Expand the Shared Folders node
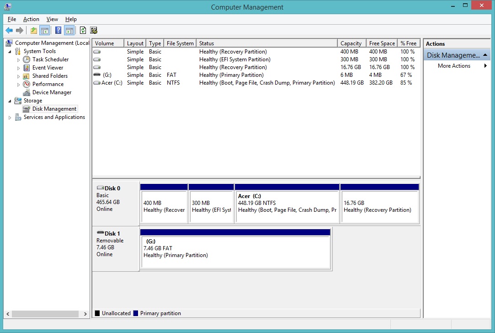 [x=18, y=76]
